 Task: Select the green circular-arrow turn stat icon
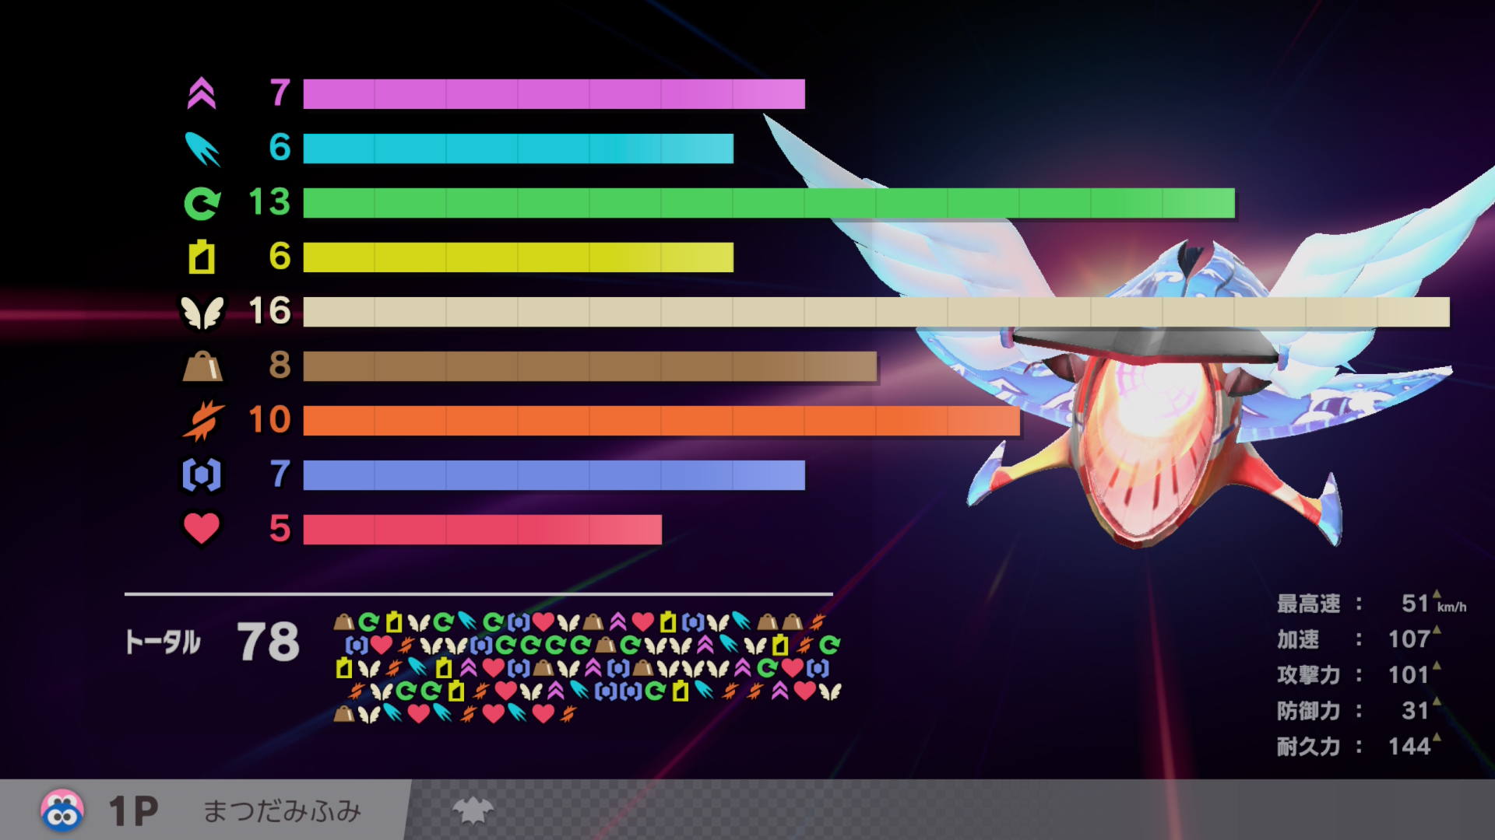pos(202,203)
